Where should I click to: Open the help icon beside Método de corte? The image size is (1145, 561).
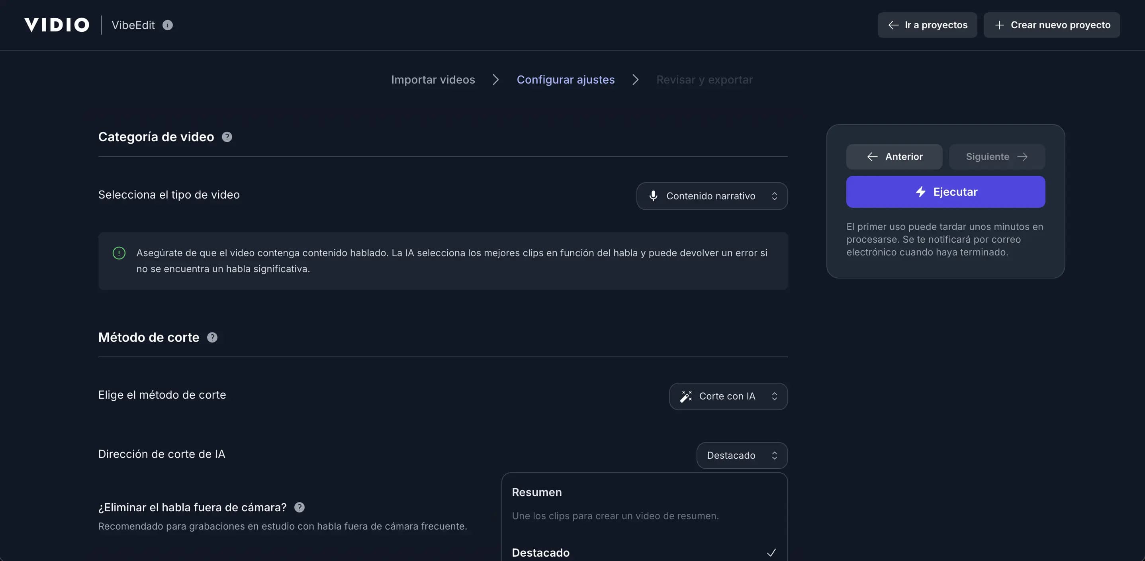(x=212, y=337)
